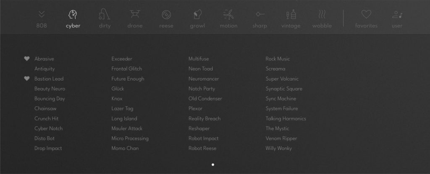Pick the System Failure preset
This screenshot has width=430, height=174.
click(282, 108)
